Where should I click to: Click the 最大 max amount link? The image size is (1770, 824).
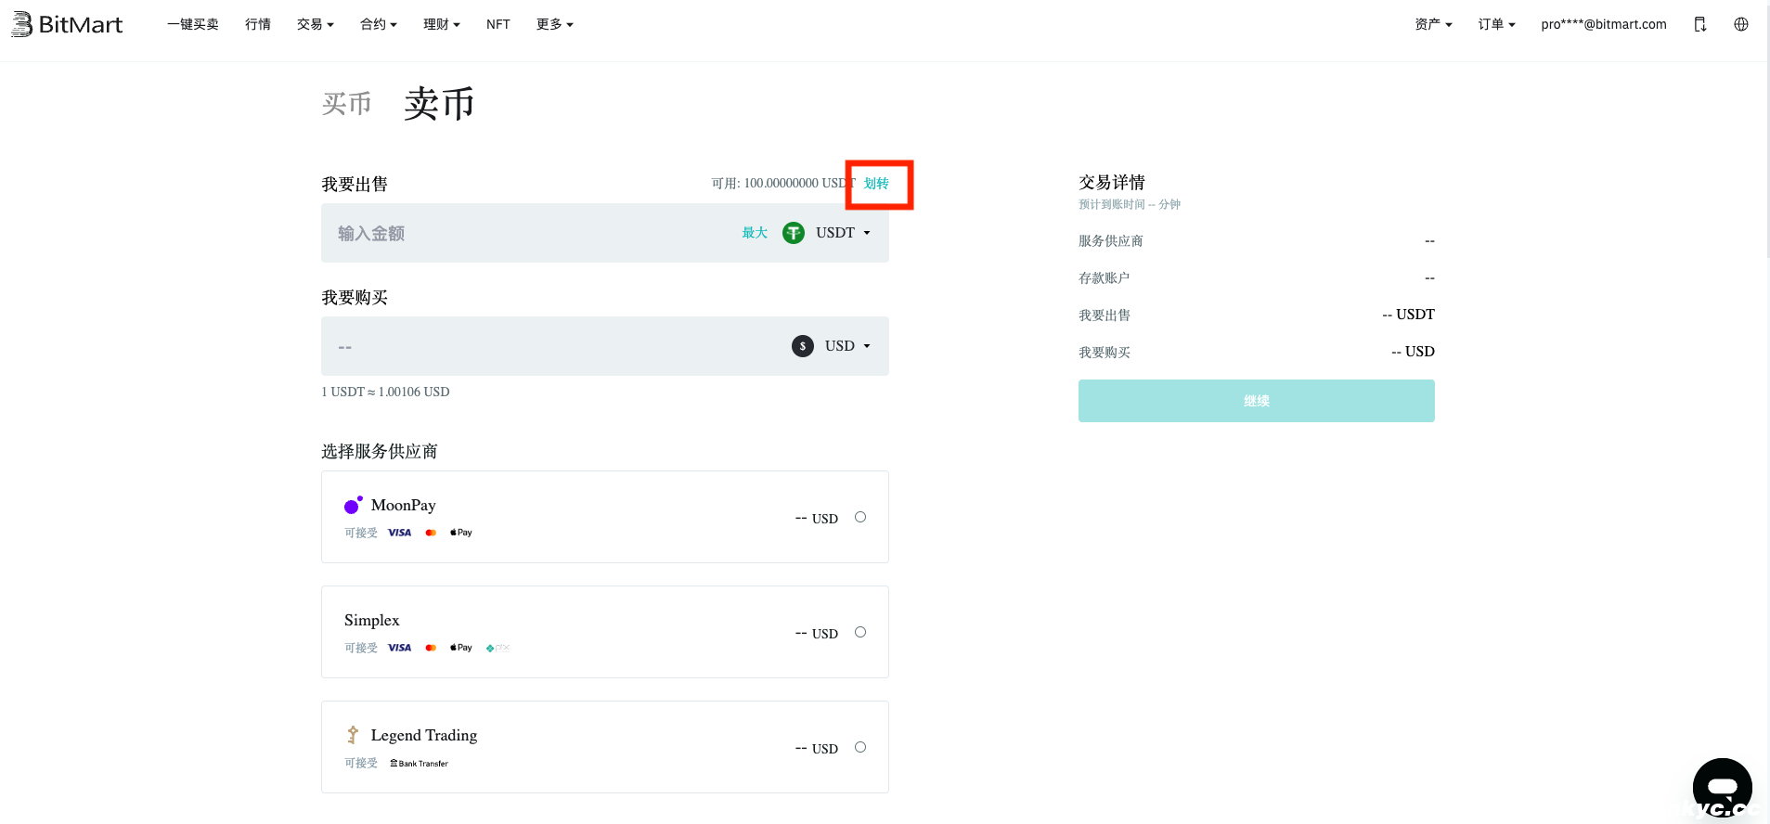click(754, 233)
